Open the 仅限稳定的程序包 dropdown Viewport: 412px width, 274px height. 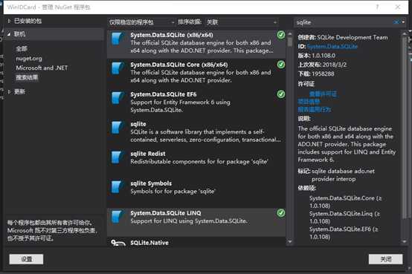click(142, 22)
